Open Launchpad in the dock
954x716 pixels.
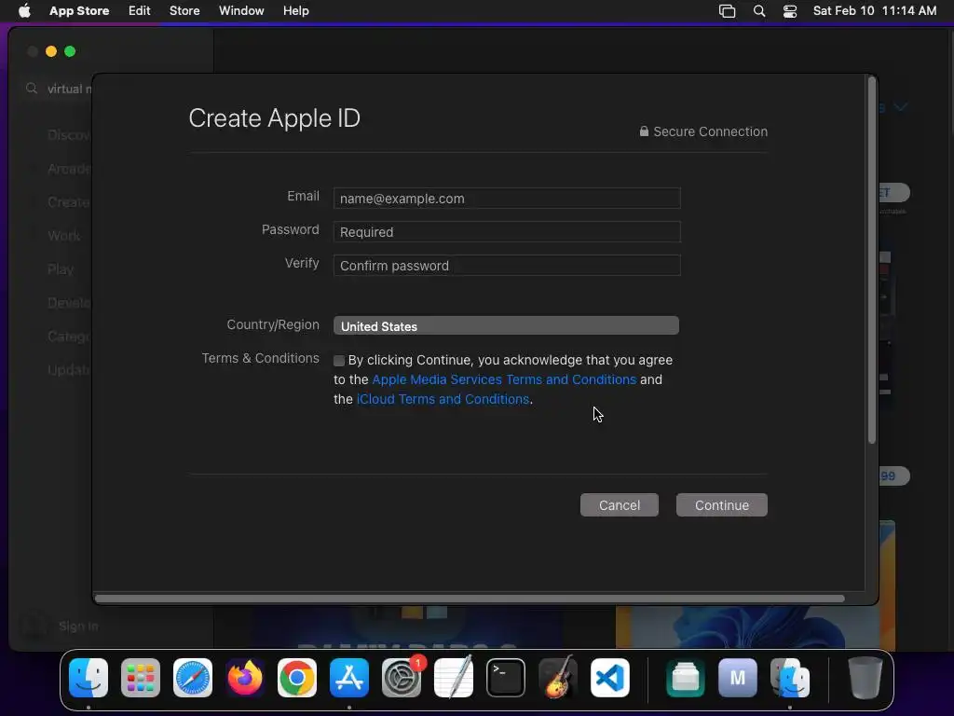(141, 678)
